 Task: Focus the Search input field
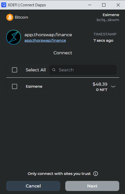click(83, 70)
